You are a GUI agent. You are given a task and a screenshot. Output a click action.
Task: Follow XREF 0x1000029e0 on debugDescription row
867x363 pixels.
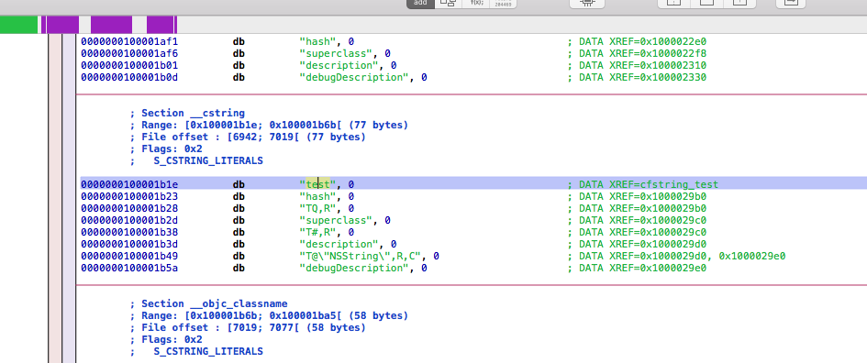coord(673,268)
